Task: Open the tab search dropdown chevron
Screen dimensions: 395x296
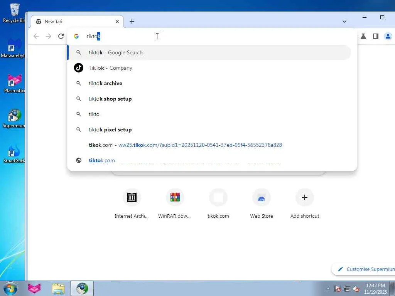Action: coord(344,22)
